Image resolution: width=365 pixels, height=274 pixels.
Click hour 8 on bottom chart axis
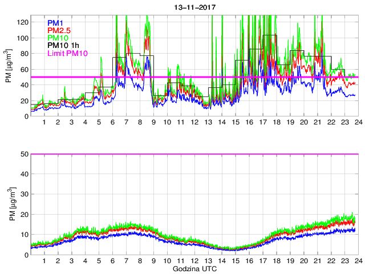click(140, 260)
